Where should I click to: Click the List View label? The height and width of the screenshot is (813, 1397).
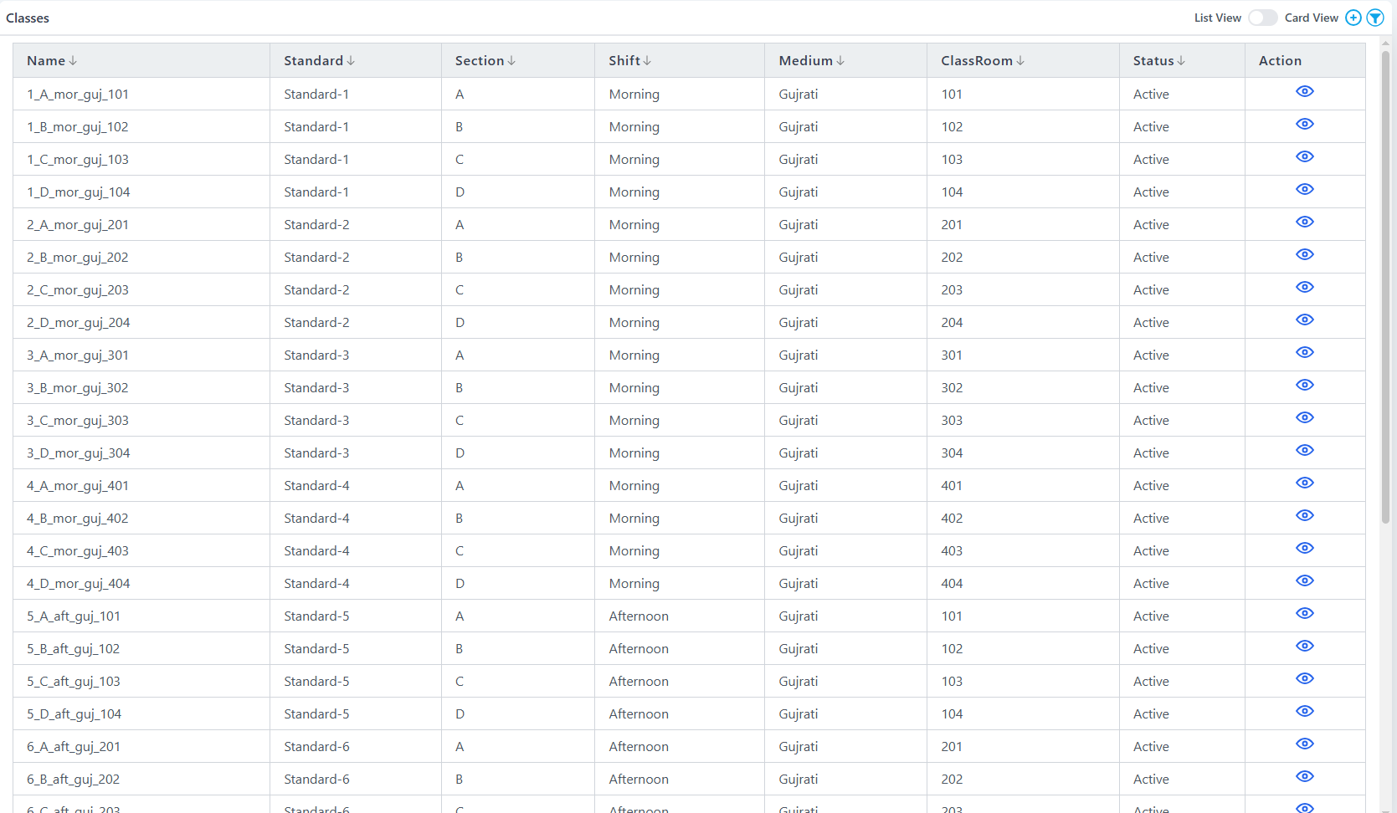1217,18
